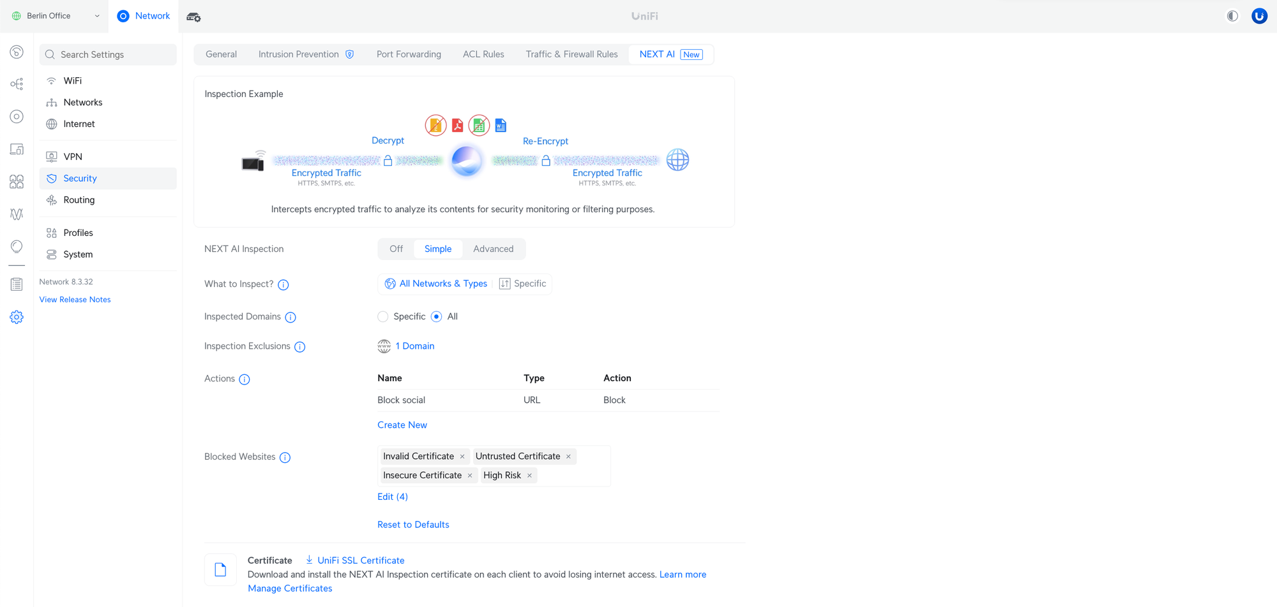Switch to the Port Forwarding tab
The height and width of the screenshot is (607, 1277).
coord(409,54)
